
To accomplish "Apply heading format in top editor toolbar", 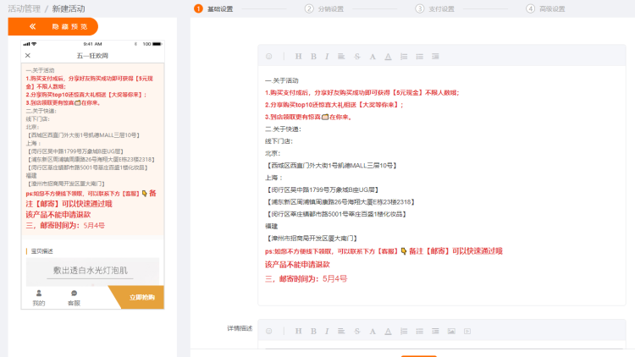I will [298, 57].
